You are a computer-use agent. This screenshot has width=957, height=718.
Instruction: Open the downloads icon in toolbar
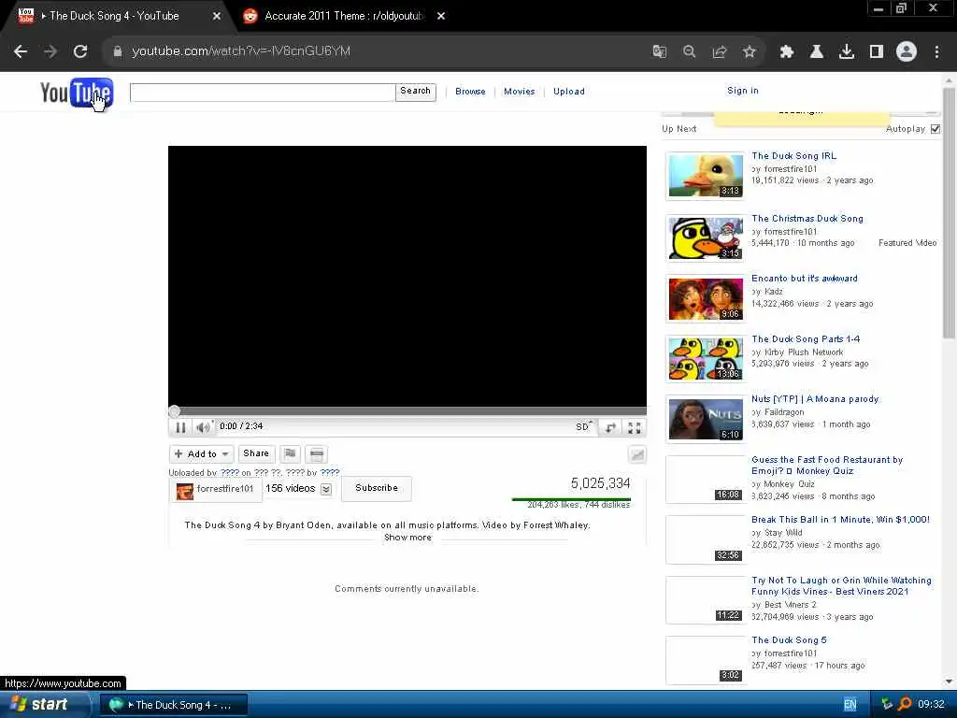[847, 52]
